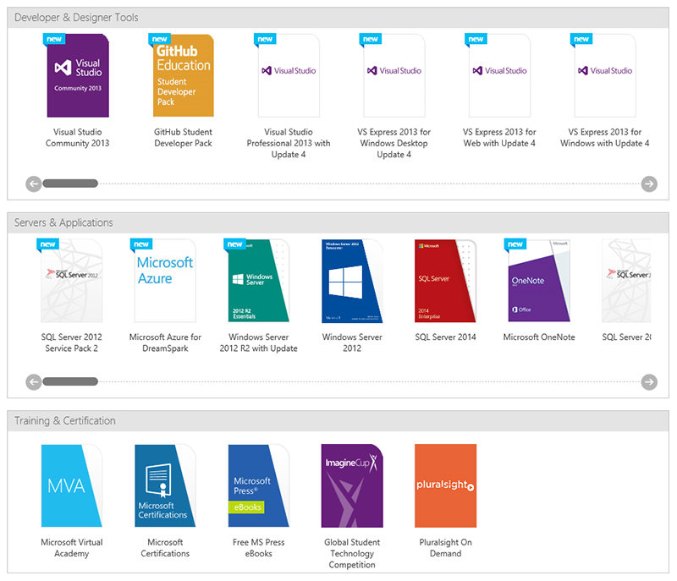
Task: Open the Microsoft Certifications text link
Action: [x=165, y=548]
